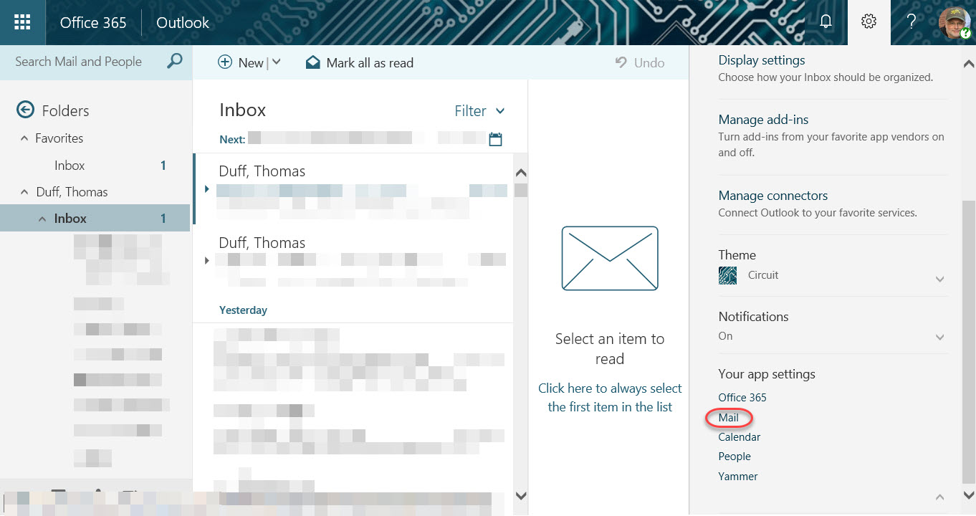Open Help using the question mark icon
This screenshot has height=516, width=976.
pos(911,22)
